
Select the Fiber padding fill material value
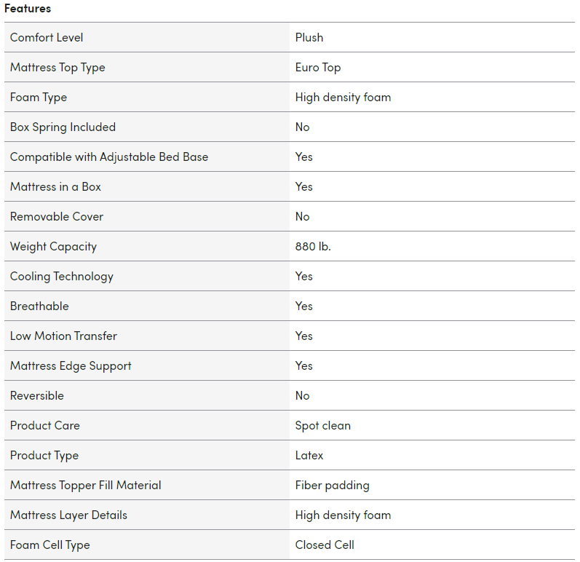point(333,485)
